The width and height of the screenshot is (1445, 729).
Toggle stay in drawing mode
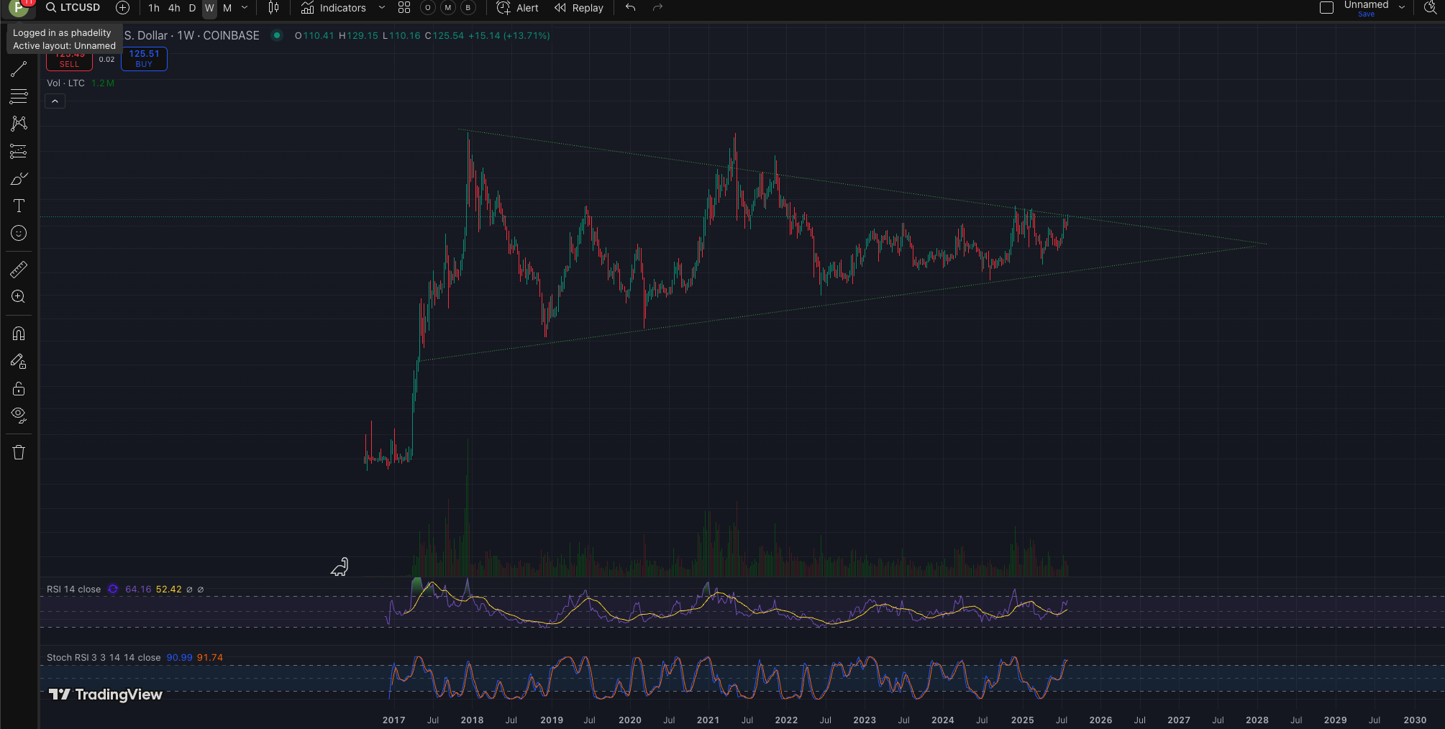tap(19, 361)
